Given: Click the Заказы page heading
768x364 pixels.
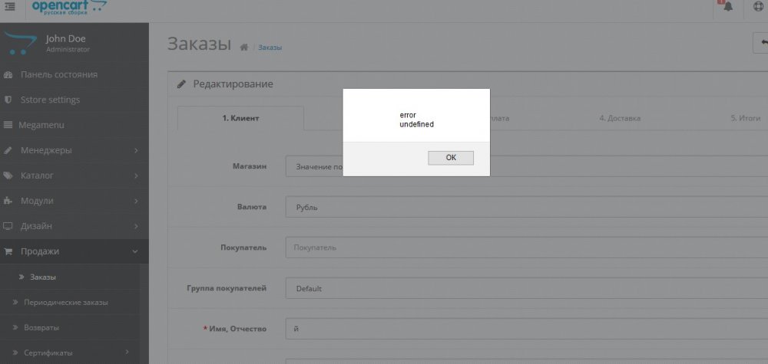Looking at the screenshot, I should (x=199, y=44).
